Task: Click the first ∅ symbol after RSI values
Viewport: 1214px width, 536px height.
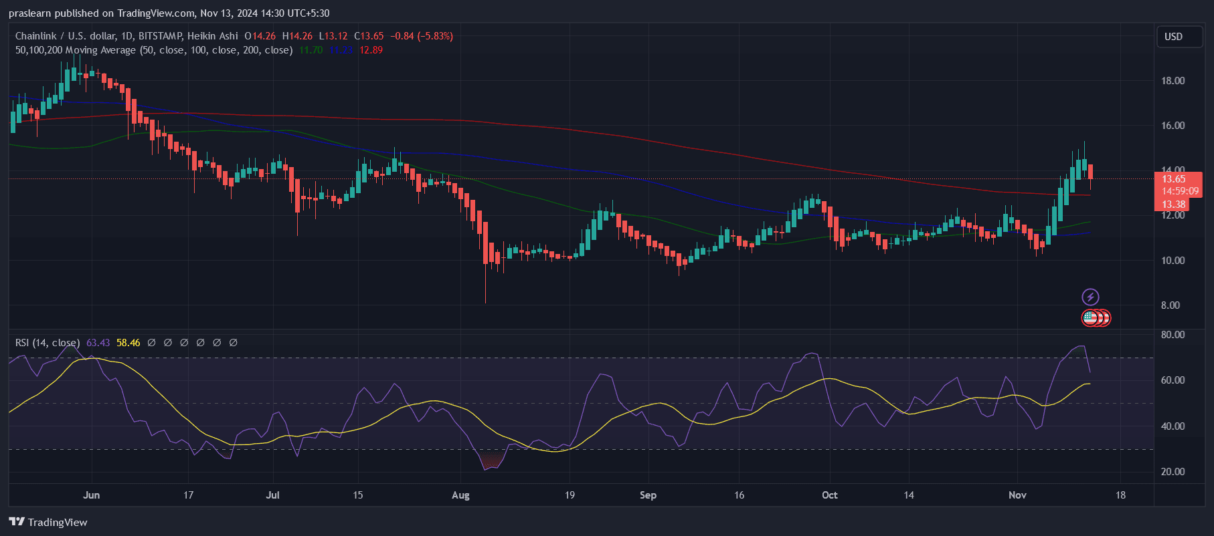Action: 152,343
